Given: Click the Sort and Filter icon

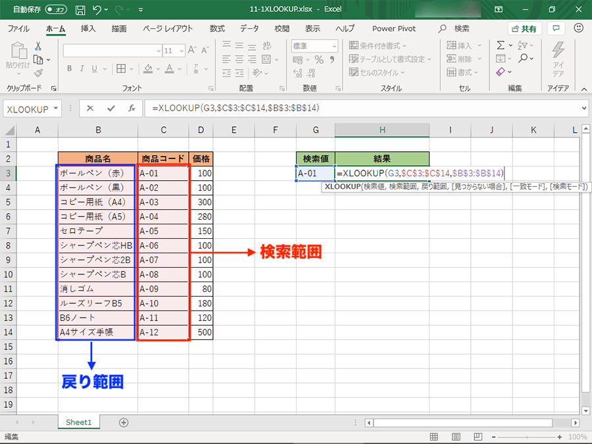Looking at the screenshot, I should (x=523, y=45).
